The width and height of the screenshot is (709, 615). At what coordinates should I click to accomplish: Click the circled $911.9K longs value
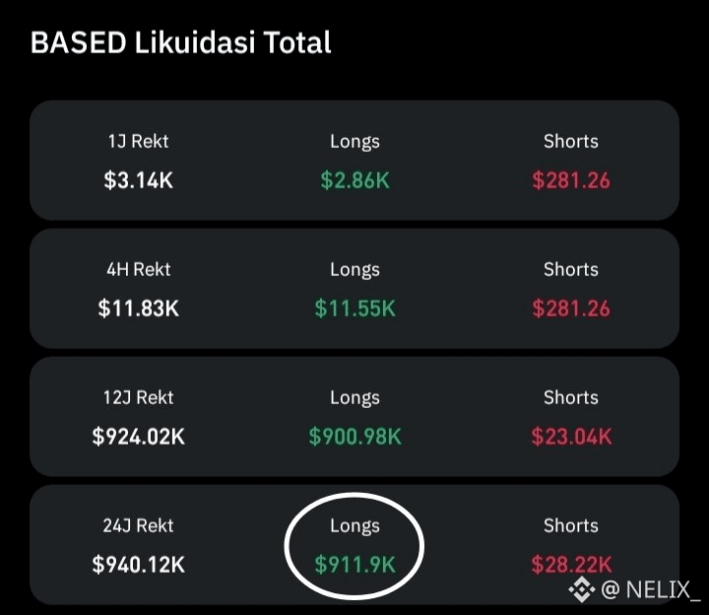click(354, 565)
